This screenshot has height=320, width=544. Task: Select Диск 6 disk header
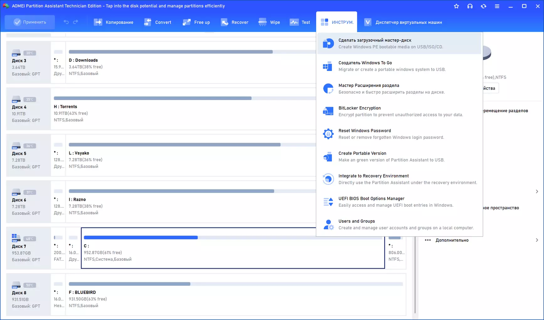(28, 201)
